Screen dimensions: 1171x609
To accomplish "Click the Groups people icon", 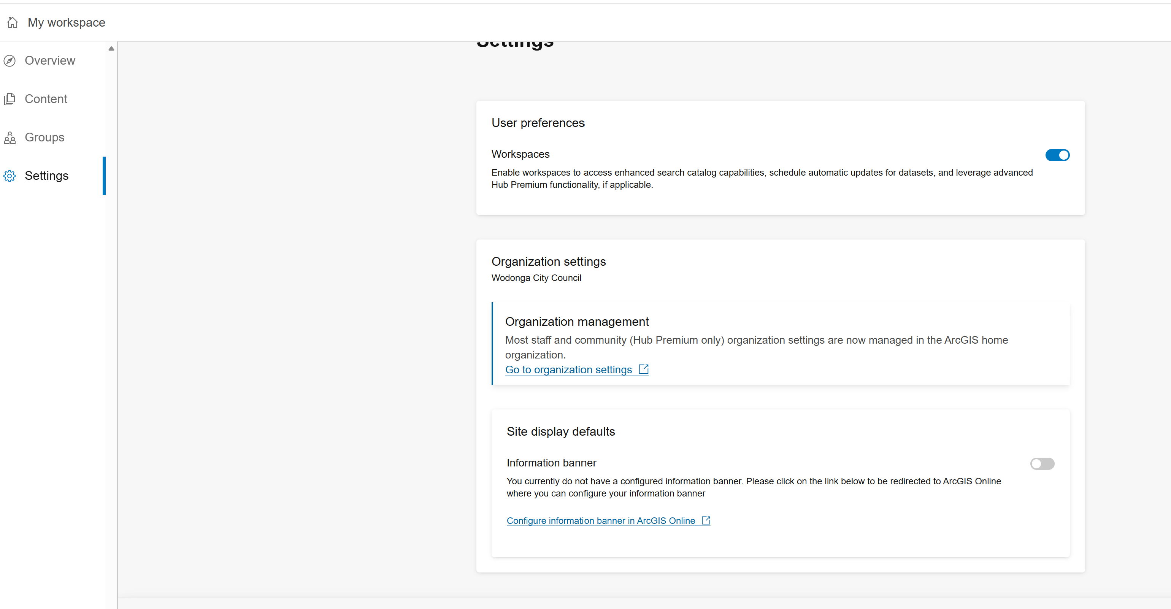I will pos(10,137).
